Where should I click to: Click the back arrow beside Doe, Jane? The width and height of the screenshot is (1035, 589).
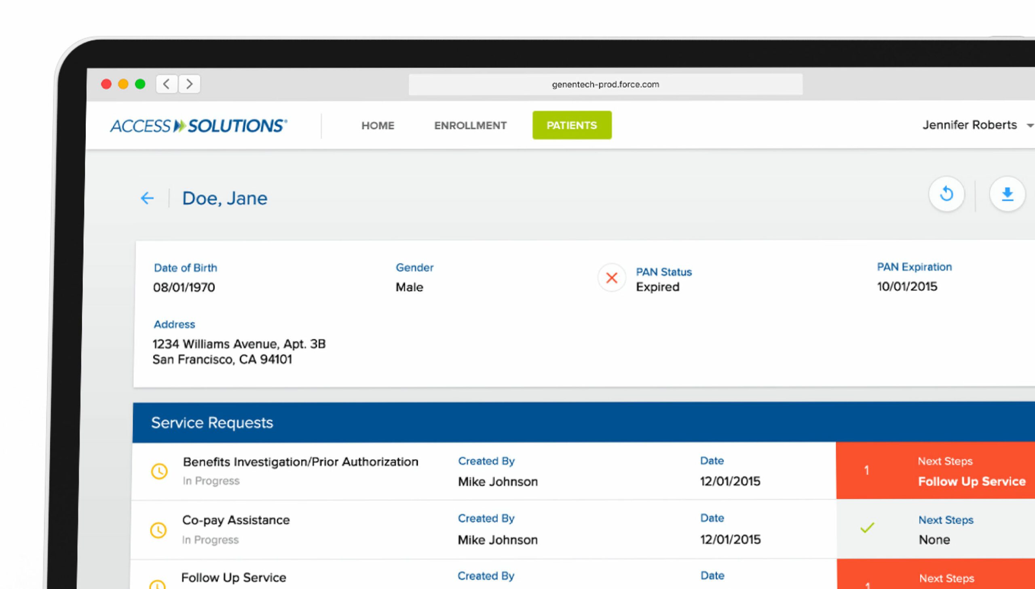(147, 198)
